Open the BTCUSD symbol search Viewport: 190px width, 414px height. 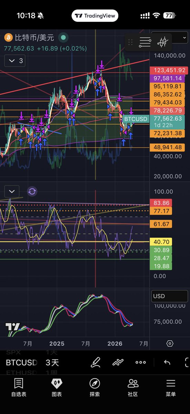[x=21, y=363]
